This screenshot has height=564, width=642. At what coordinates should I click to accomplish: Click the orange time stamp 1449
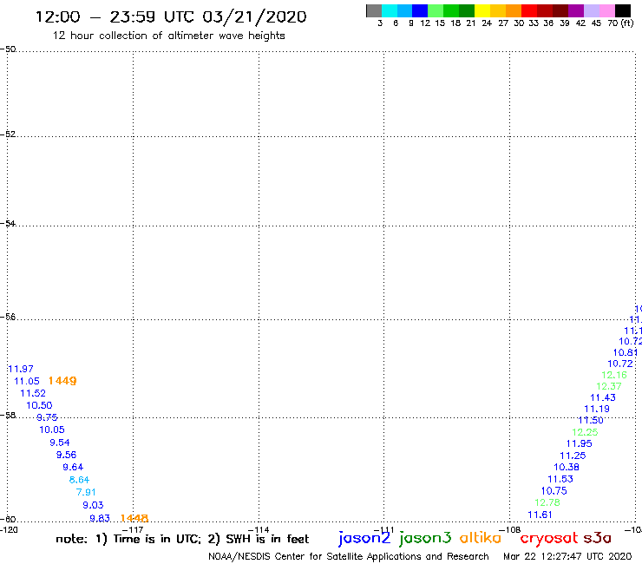(62, 381)
